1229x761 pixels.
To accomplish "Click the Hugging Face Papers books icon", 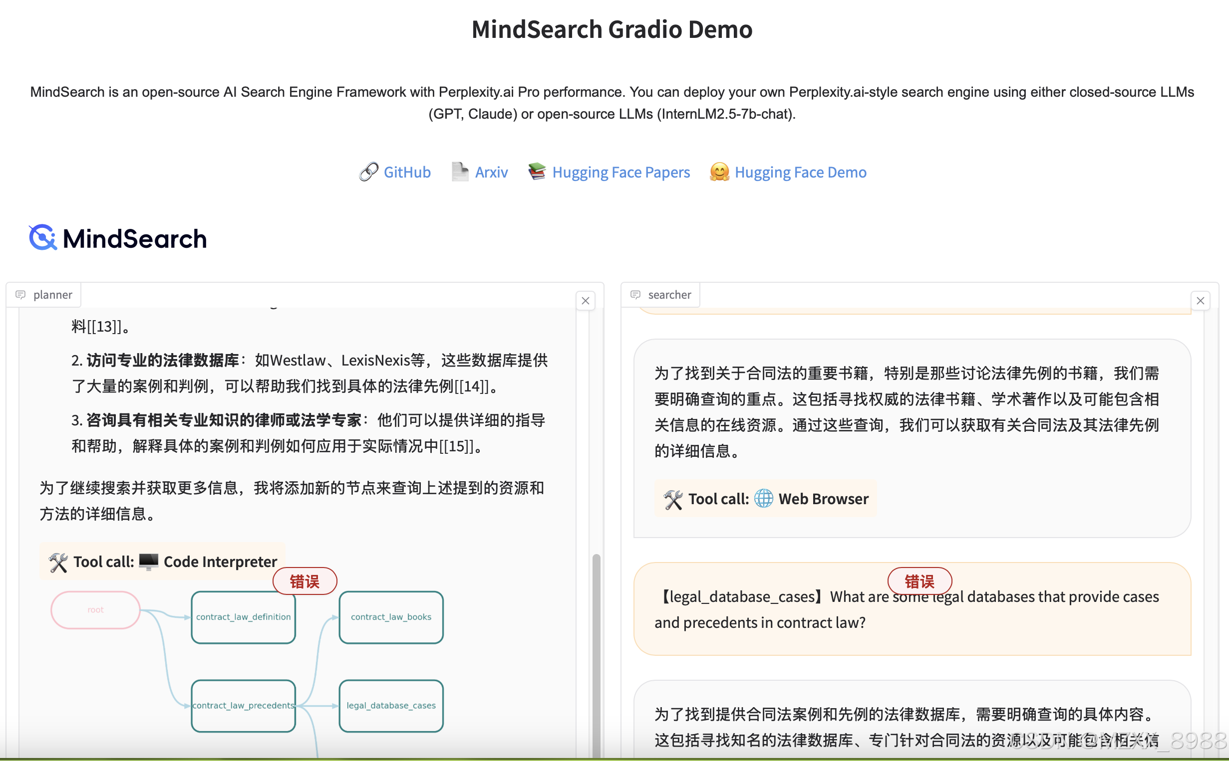I will point(537,172).
